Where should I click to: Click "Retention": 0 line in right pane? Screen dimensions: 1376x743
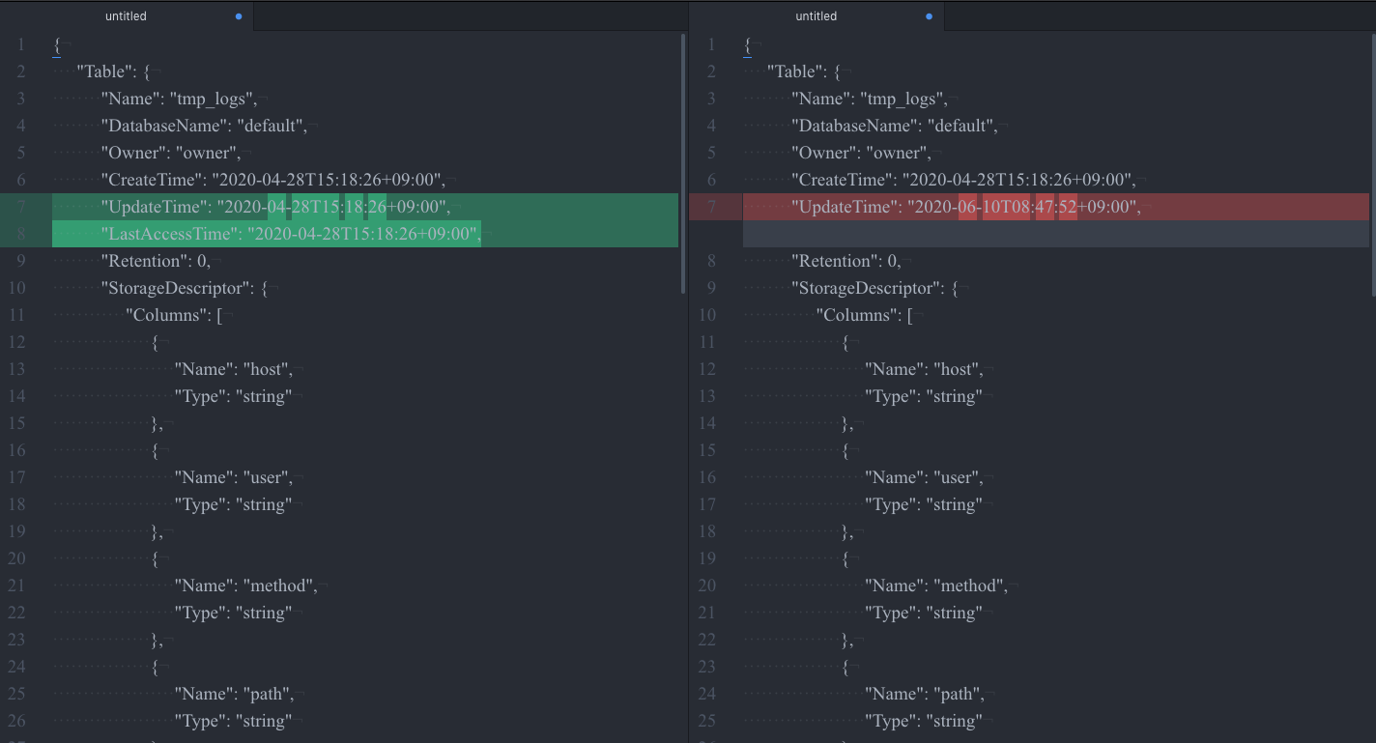point(846,261)
